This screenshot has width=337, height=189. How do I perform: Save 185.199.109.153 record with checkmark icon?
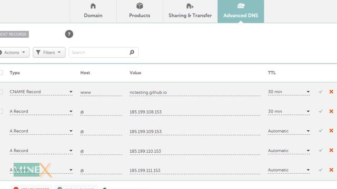tap(321, 131)
